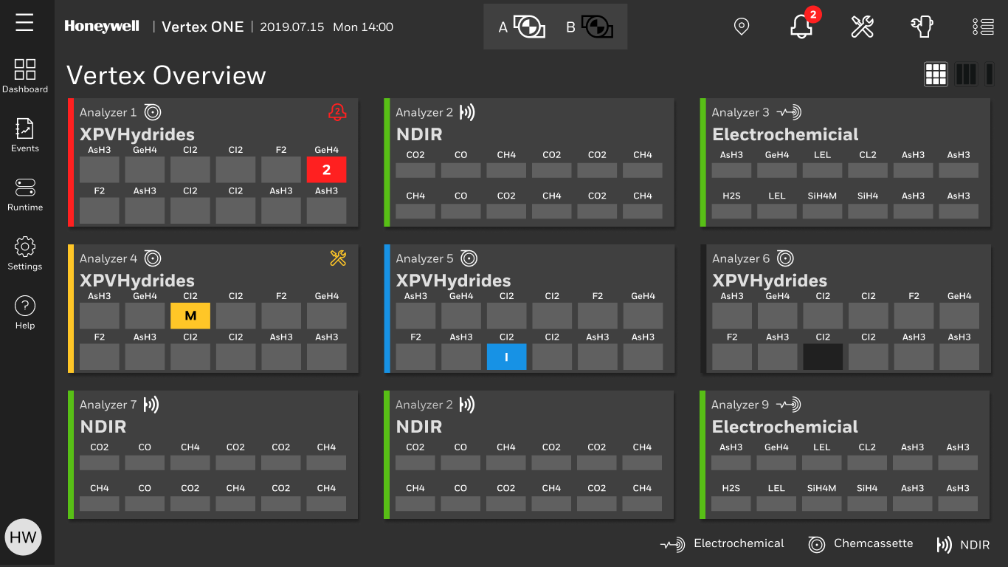Click NDIR sensor icon on first Analyzer 2 card

click(x=467, y=112)
